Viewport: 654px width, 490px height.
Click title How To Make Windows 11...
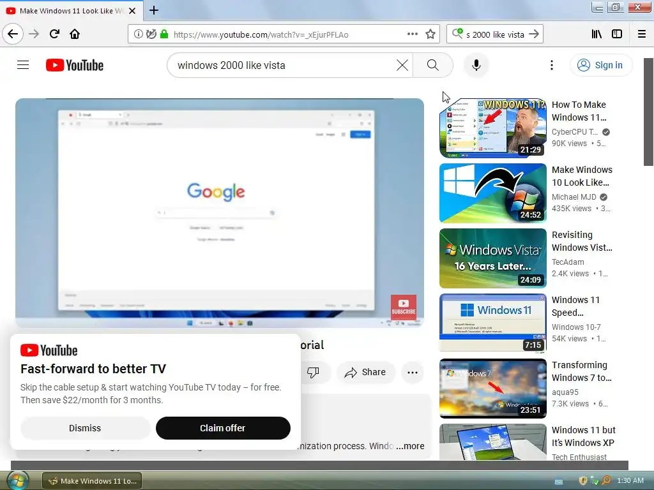coord(579,111)
